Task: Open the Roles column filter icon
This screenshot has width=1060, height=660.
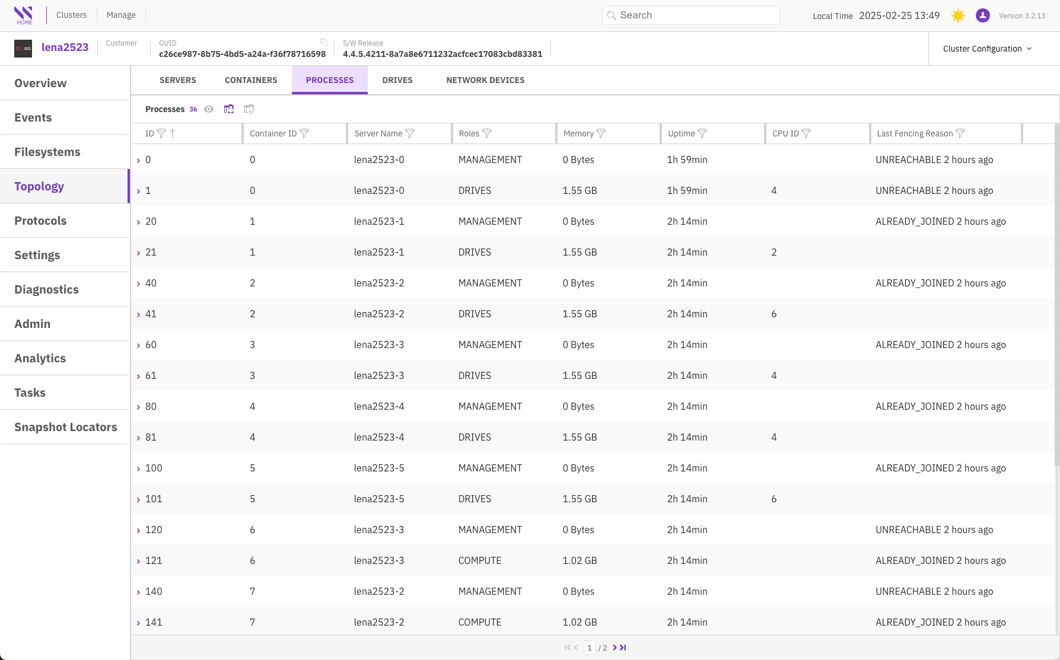Action: (x=487, y=133)
